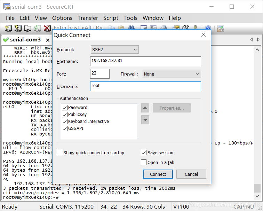
Task: Uncheck Keyboard Interactive authentication
Action: pyautogui.click(x=65, y=122)
